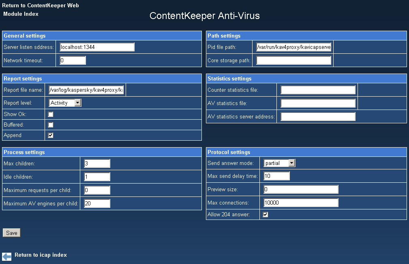Image resolution: width=409 pixels, height=264 pixels.
Task: Uncheck the Append checkbox
Action: (51, 135)
